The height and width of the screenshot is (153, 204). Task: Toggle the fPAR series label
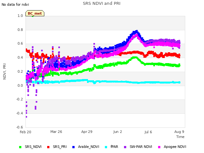(114, 147)
